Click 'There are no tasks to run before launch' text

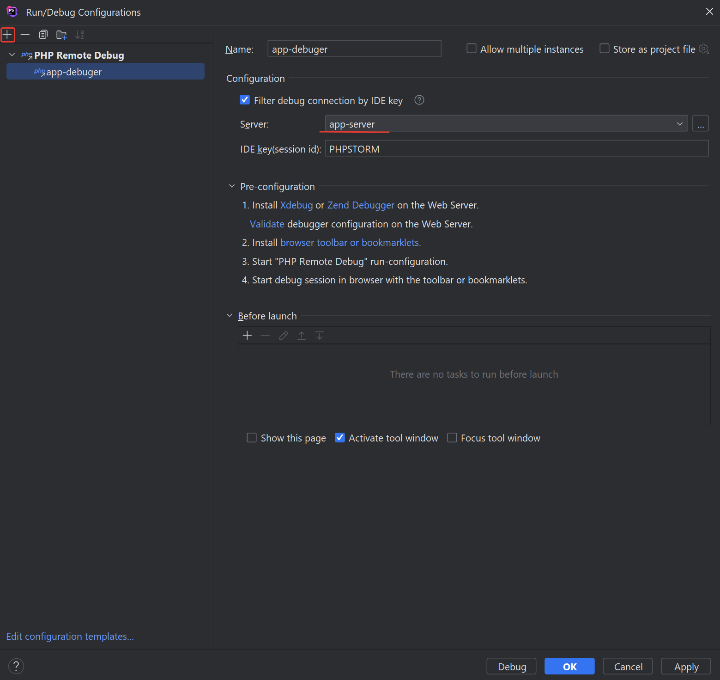[x=474, y=374]
